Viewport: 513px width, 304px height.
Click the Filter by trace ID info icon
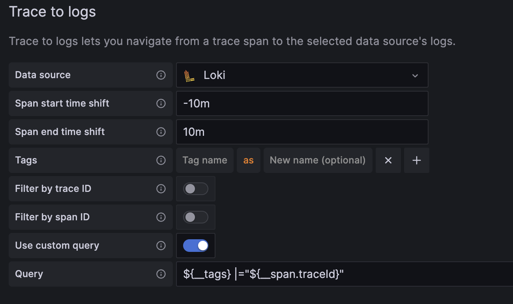161,189
